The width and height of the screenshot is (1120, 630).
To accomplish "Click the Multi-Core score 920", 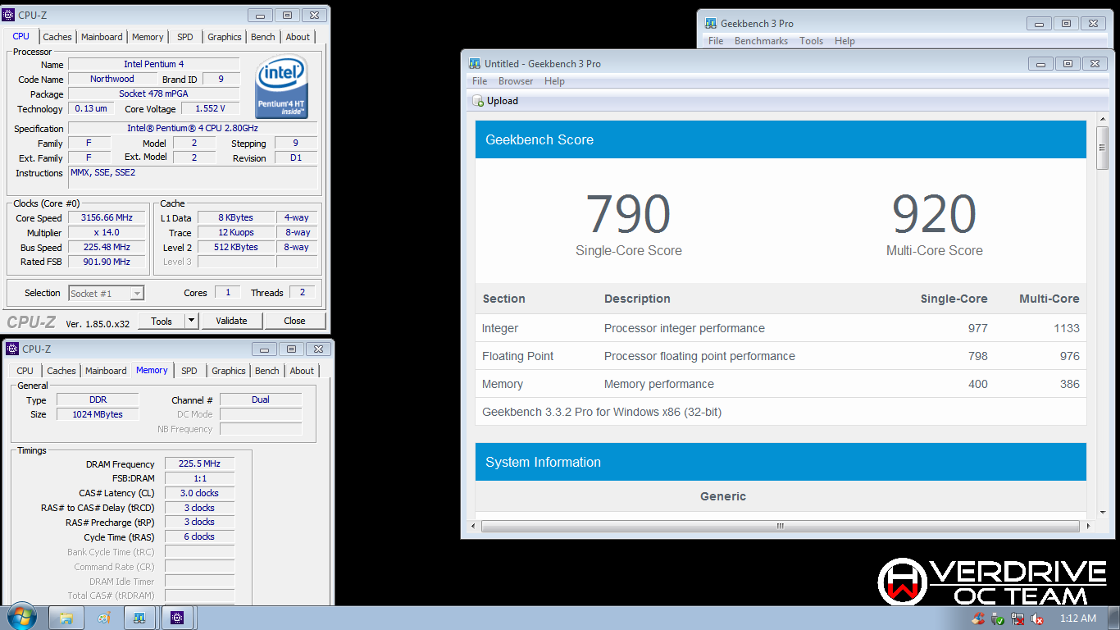I will click(934, 214).
